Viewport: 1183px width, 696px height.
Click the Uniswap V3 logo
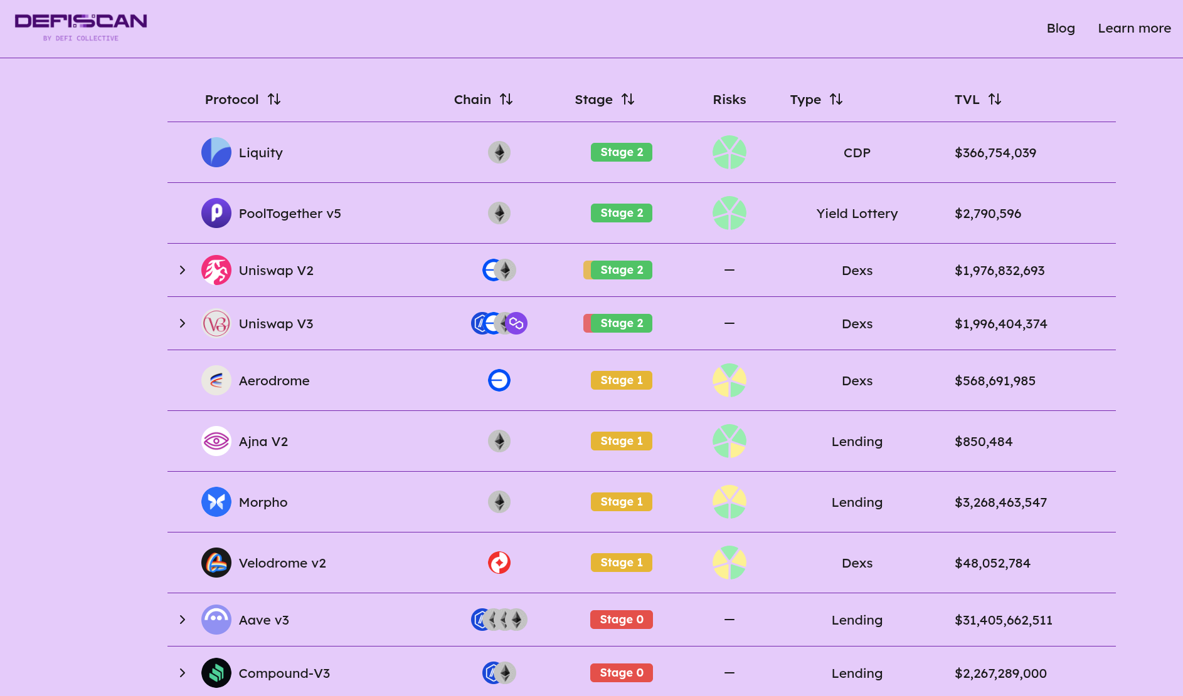(216, 323)
